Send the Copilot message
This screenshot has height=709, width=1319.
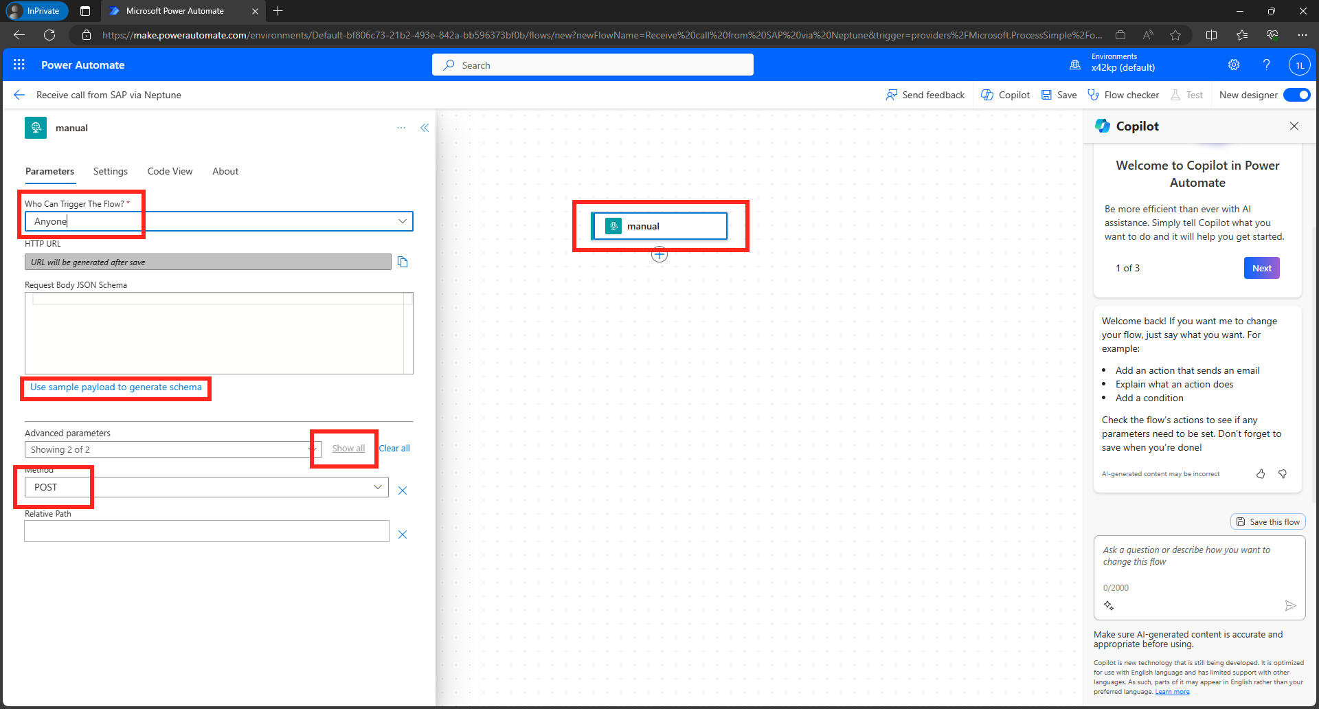1290,605
